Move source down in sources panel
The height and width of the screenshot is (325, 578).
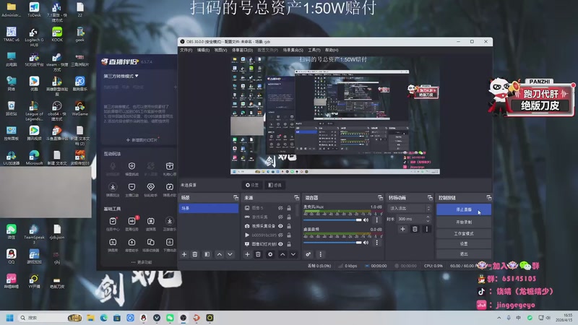click(293, 254)
